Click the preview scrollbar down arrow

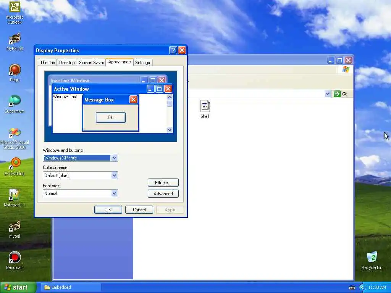(x=170, y=130)
